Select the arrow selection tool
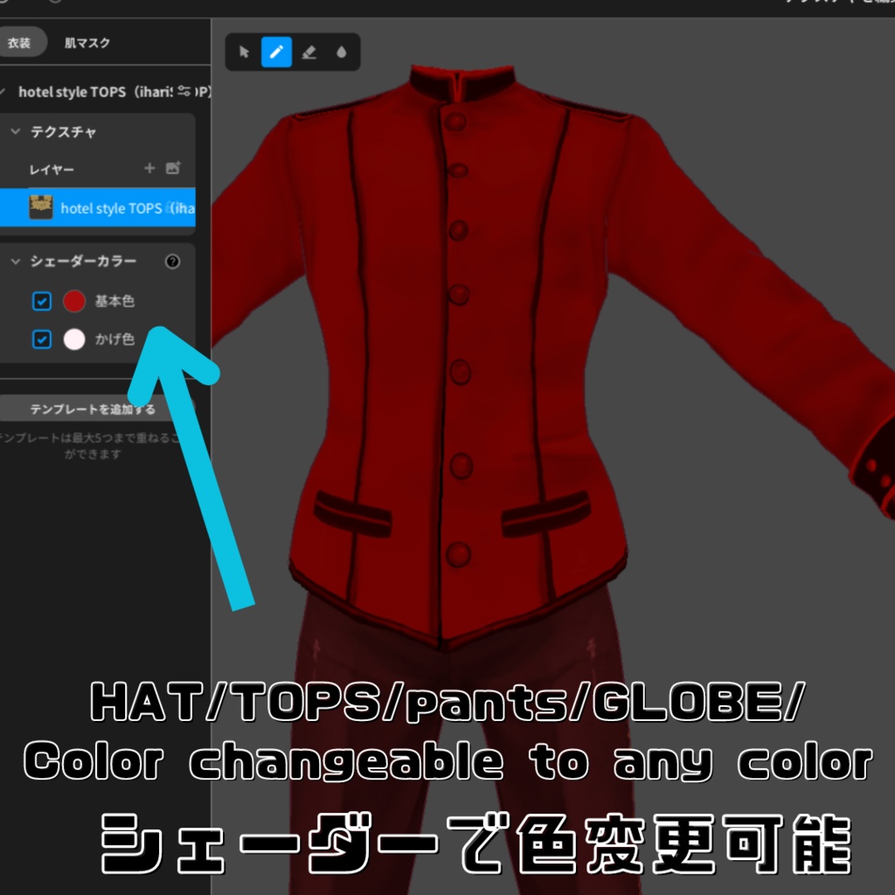Image resolution: width=895 pixels, height=895 pixels. tap(245, 52)
